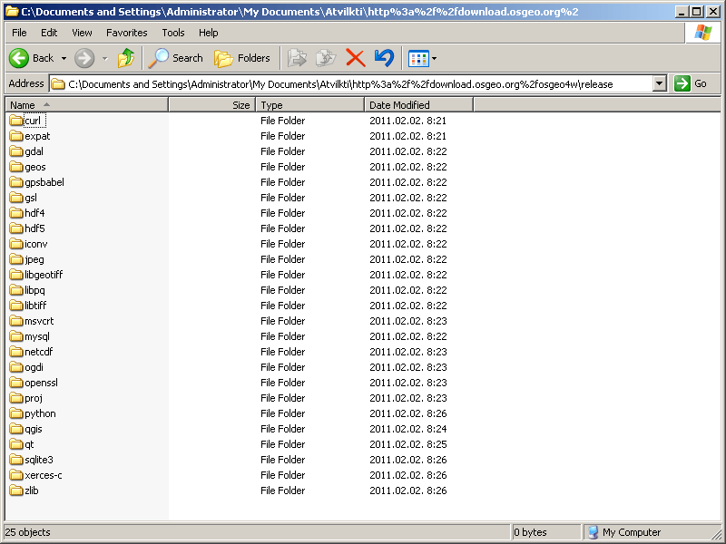
Task: Click the Forward arrow button
Action: [x=84, y=58]
